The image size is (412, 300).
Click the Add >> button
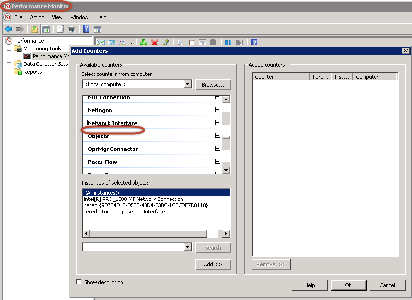click(213, 264)
